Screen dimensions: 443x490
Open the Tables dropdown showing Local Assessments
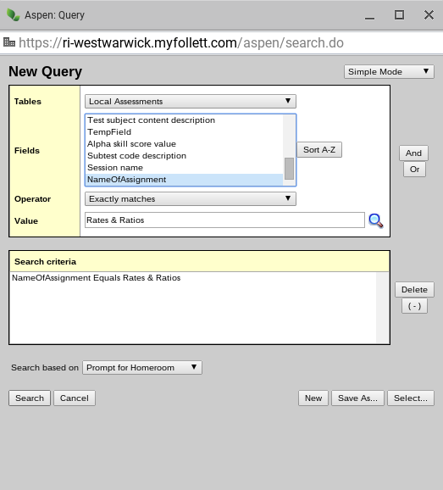[191, 102]
